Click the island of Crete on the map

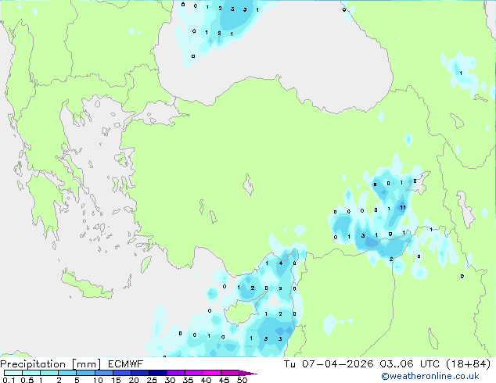(x=87, y=286)
